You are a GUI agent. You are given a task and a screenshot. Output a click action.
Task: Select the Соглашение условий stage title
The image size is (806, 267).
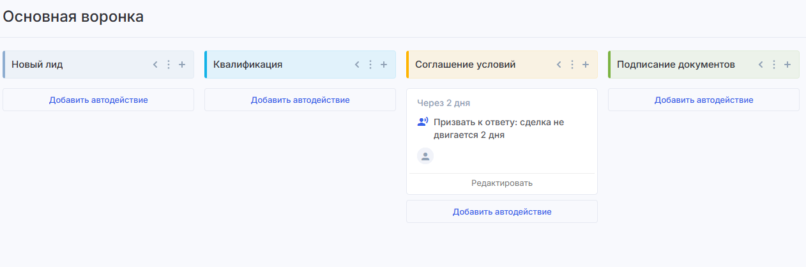click(x=465, y=65)
